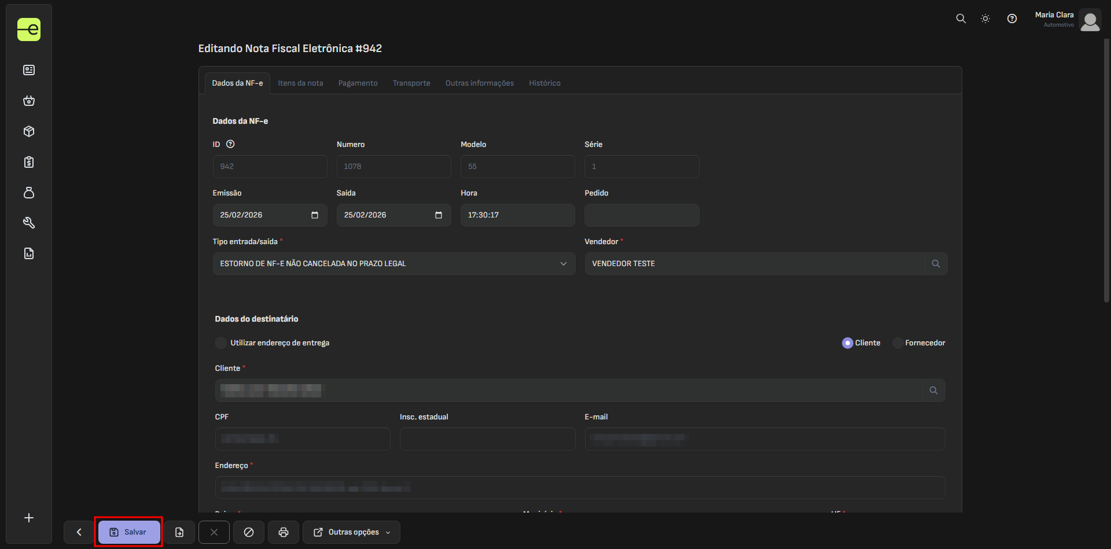Click the page vertical scrollbar
This screenshot has height=549, width=1111.
[x=1106, y=171]
